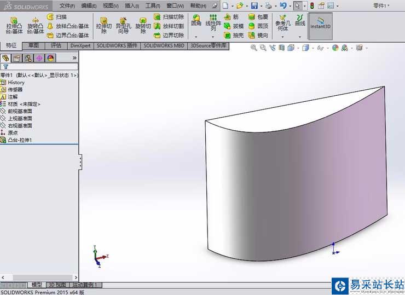The image size is (405, 295).
Task: Open dropdown arrow under 线性阵列
Action: tap(213, 37)
